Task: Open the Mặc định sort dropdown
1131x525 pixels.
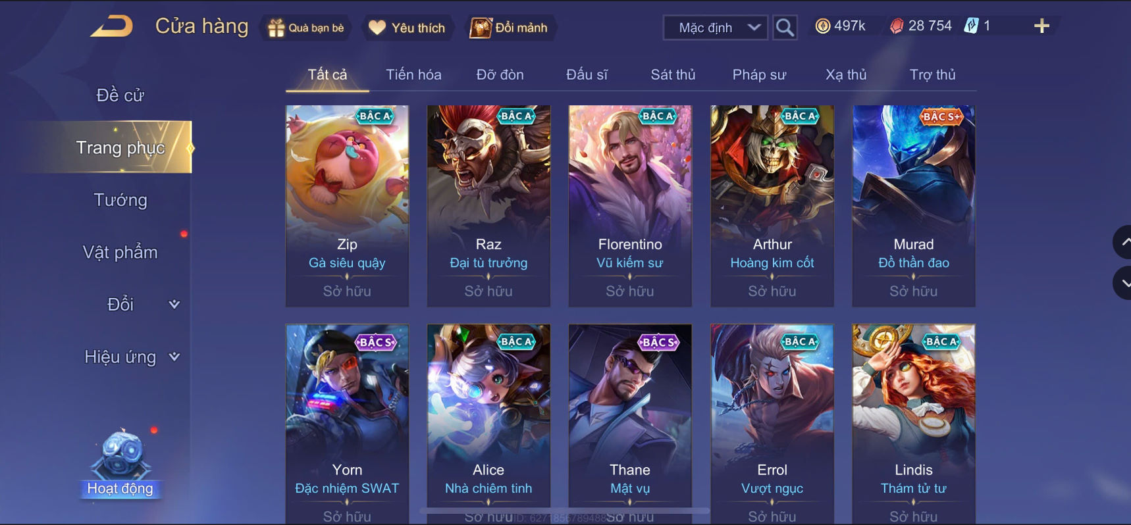Action: pyautogui.click(x=715, y=28)
